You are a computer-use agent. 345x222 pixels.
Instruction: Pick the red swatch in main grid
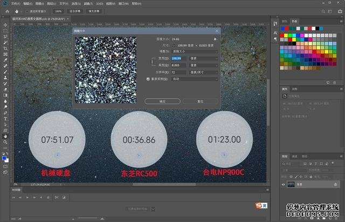(281, 36)
